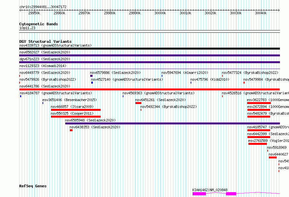Viewport: 289px width, 197px height.
Task: Click the chr10:29944081..30047172 coordinates text
Action: [43, 7]
